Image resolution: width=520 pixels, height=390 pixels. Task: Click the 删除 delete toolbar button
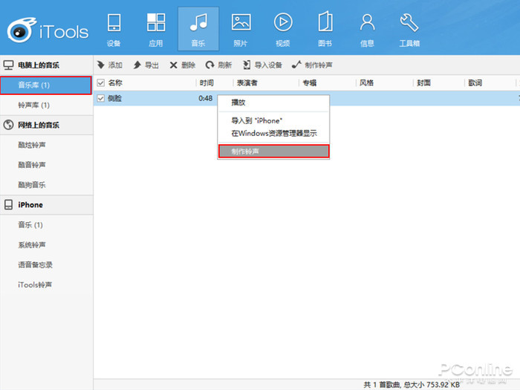(x=183, y=65)
